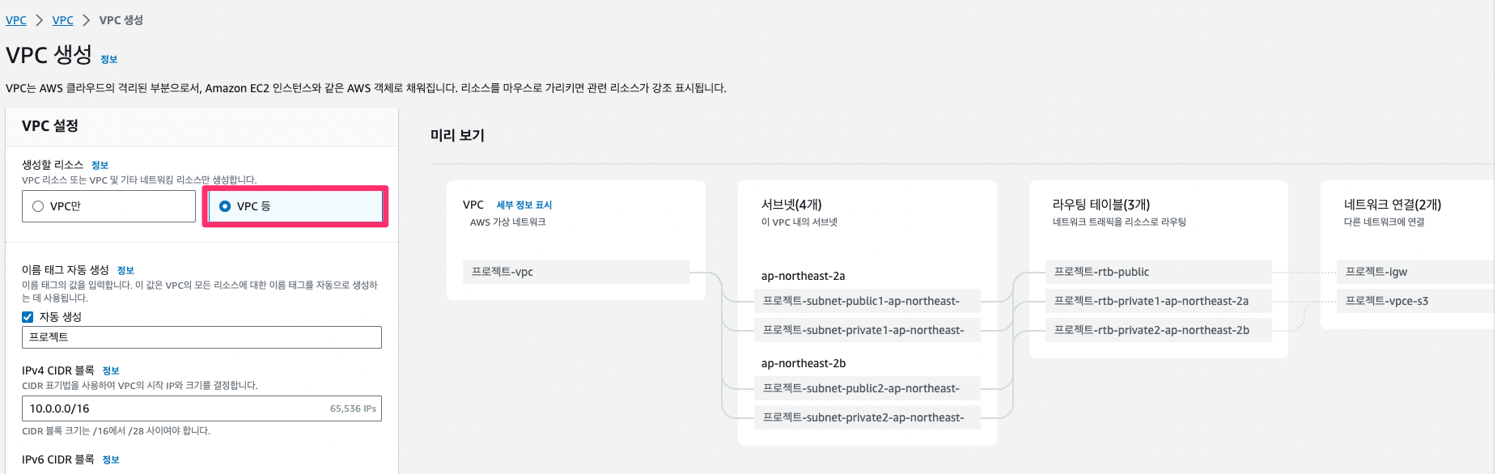Click the 네트워크 연결(2개) heading
The height and width of the screenshot is (474, 1497).
pyautogui.click(x=1393, y=205)
